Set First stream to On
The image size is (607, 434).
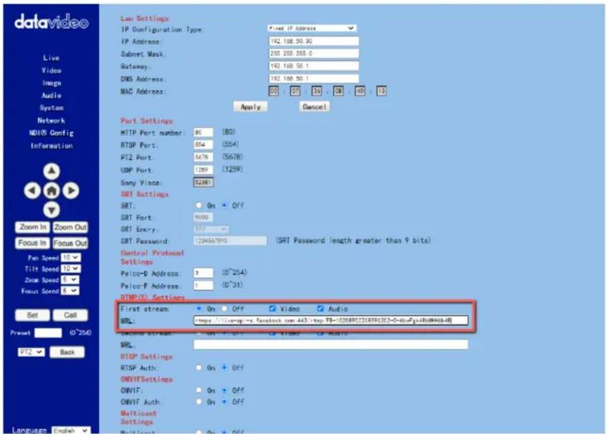[198, 308]
